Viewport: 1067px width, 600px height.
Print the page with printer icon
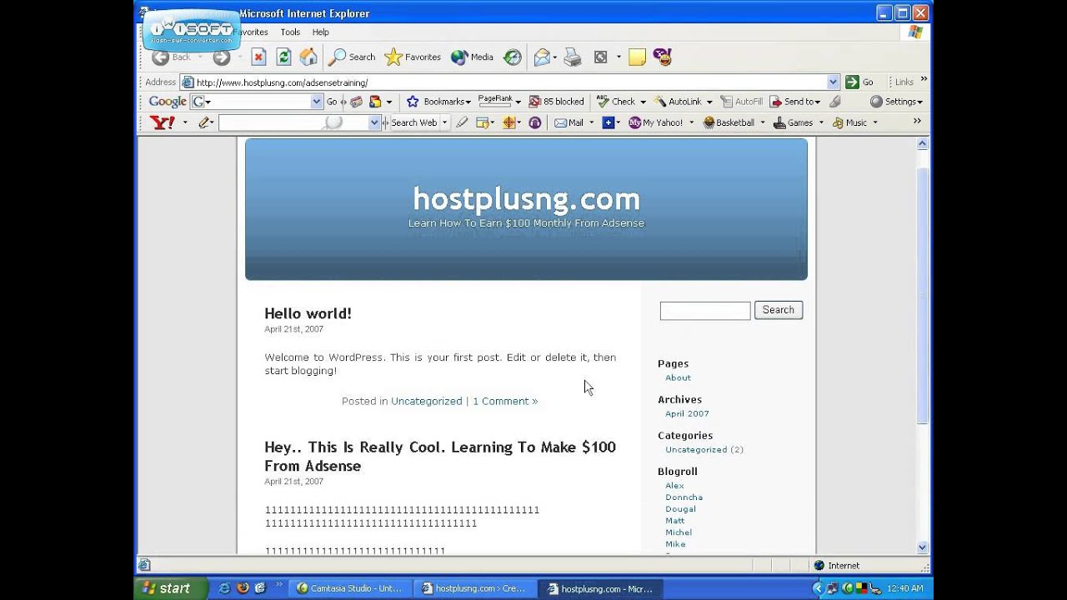pyautogui.click(x=573, y=57)
